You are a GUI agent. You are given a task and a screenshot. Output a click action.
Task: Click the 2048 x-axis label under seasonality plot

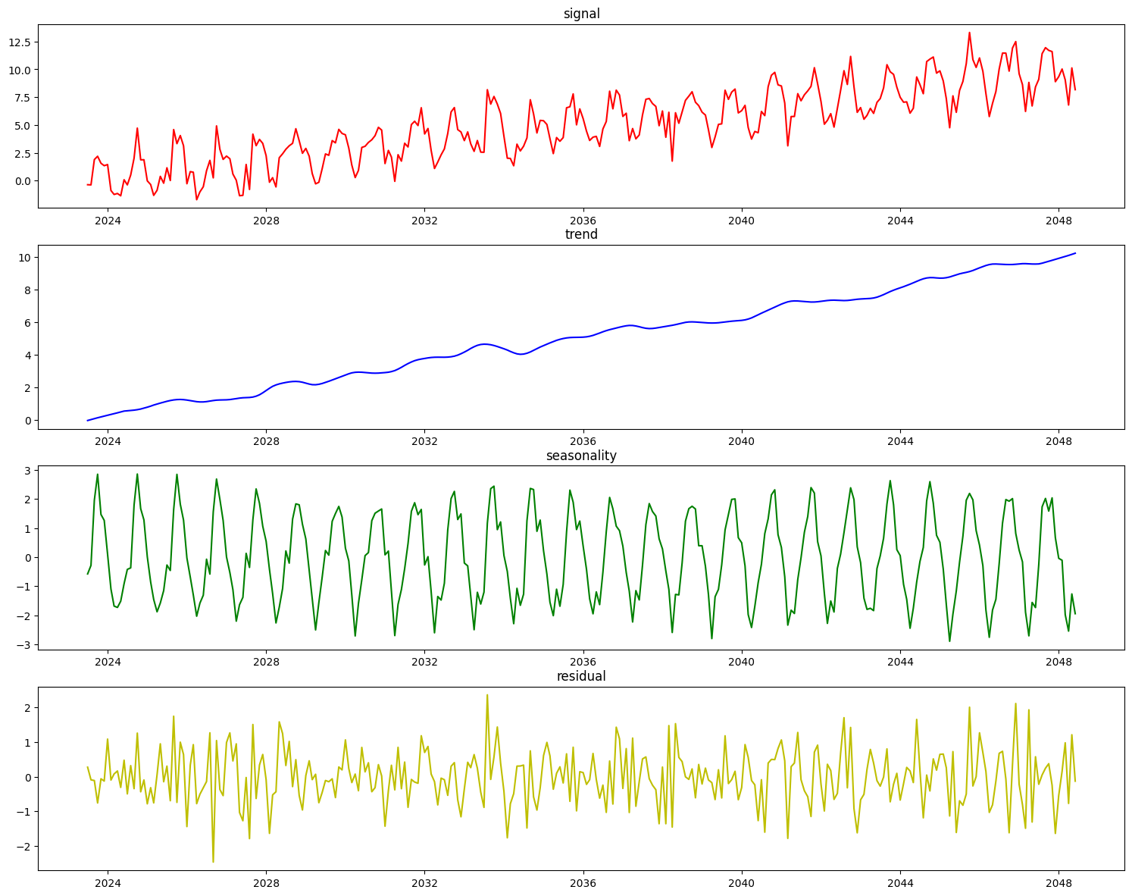tap(1058, 662)
